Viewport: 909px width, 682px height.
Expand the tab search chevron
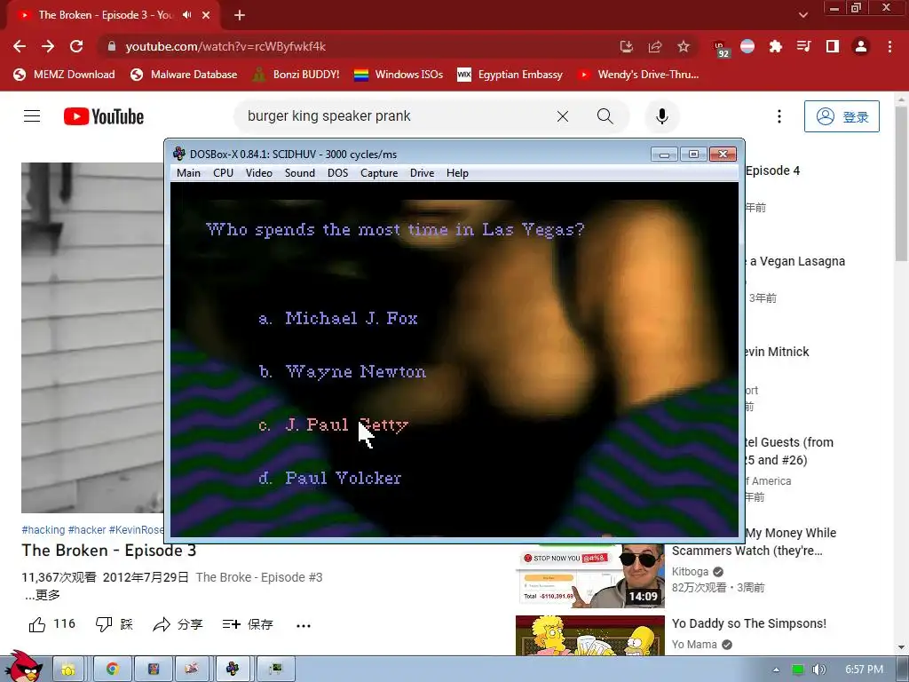(802, 15)
